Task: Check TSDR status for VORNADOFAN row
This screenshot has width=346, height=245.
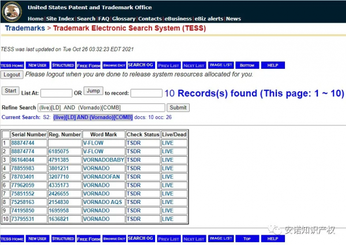Action: click(x=134, y=176)
